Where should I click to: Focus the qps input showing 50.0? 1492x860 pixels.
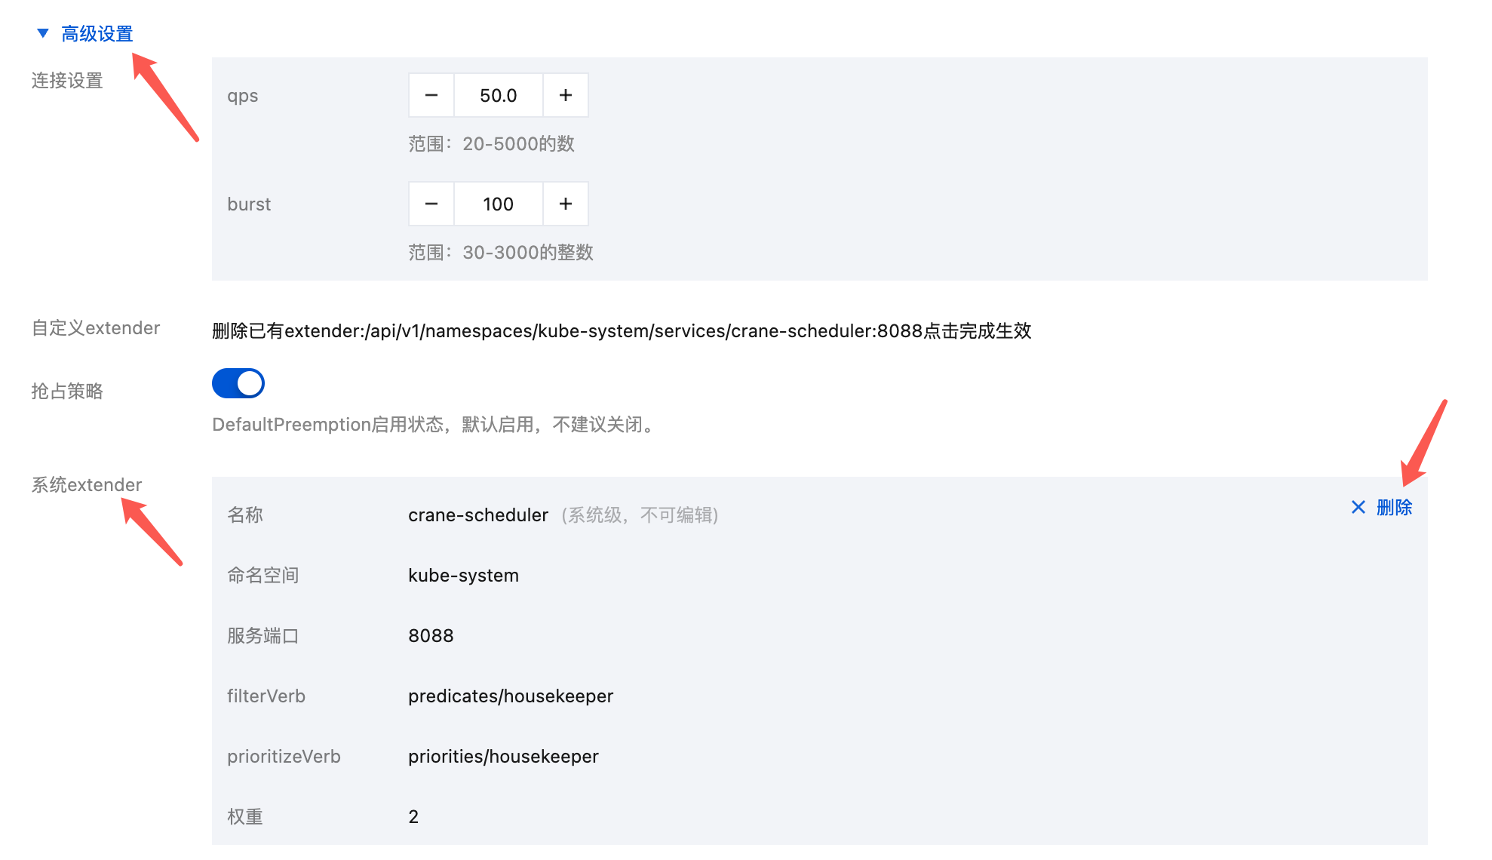click(498, 96)
